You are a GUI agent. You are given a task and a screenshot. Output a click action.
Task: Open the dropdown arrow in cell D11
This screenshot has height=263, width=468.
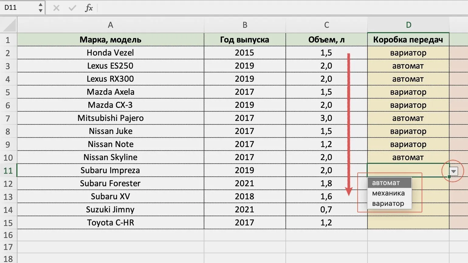click(453, 171)
